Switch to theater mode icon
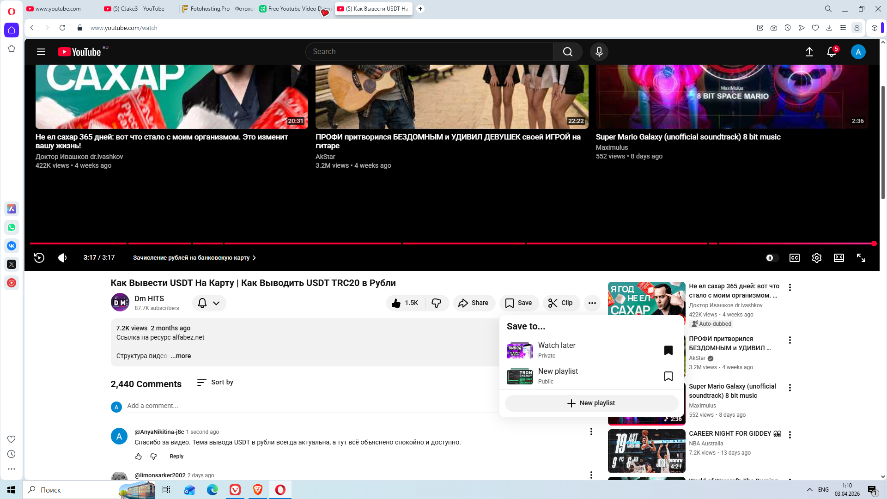This screenshot has width=887, height=499. click(838, 258)
